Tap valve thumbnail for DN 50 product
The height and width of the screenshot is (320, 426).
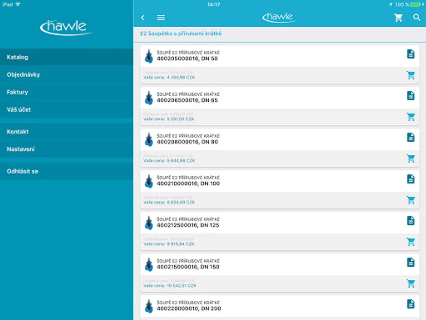[149, 56]
